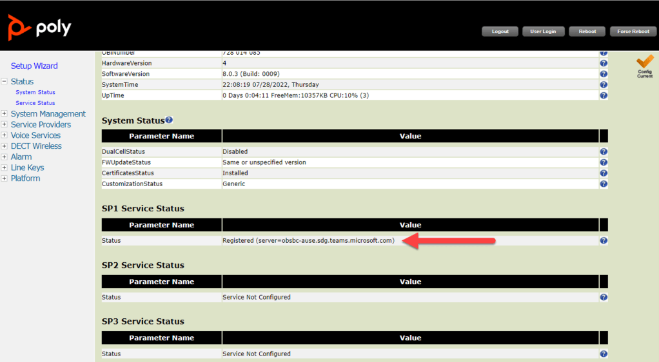Open help icon for SoftwareVersion row

coord(604,74)
